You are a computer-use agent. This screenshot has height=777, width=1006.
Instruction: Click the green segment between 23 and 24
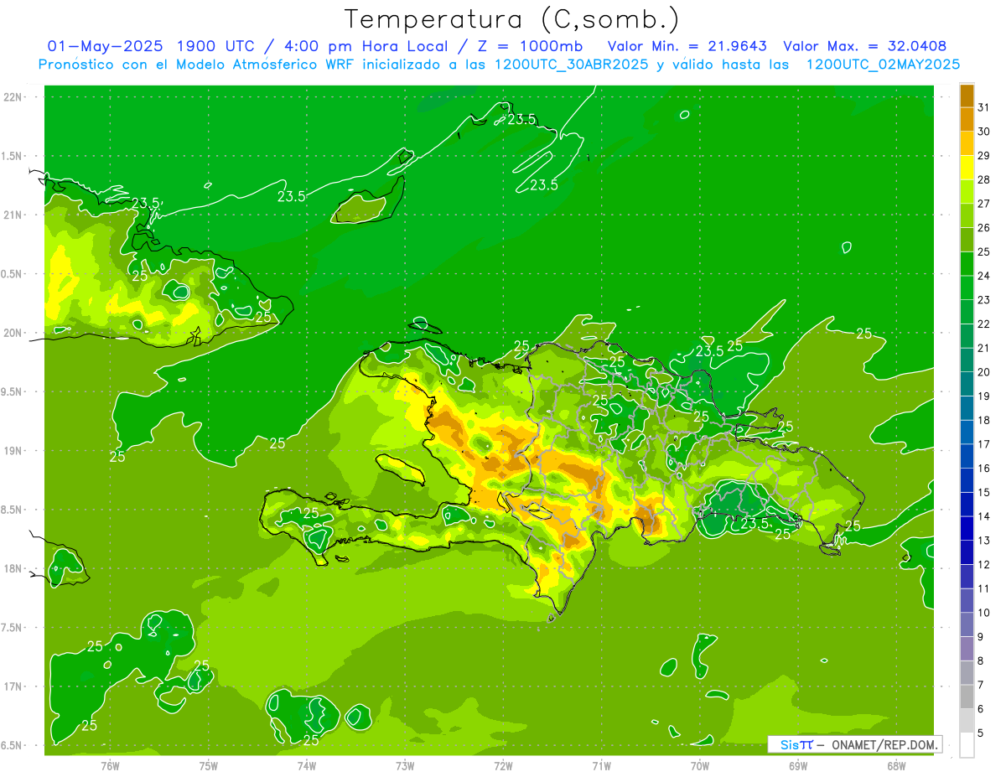pos(967,287)
